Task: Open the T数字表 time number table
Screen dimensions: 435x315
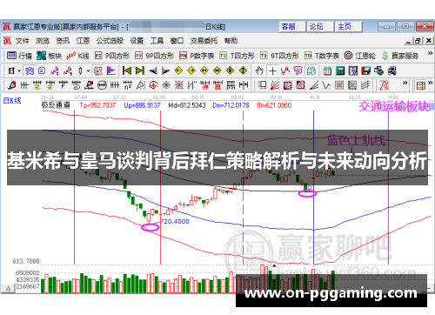Action: [322, 56]
